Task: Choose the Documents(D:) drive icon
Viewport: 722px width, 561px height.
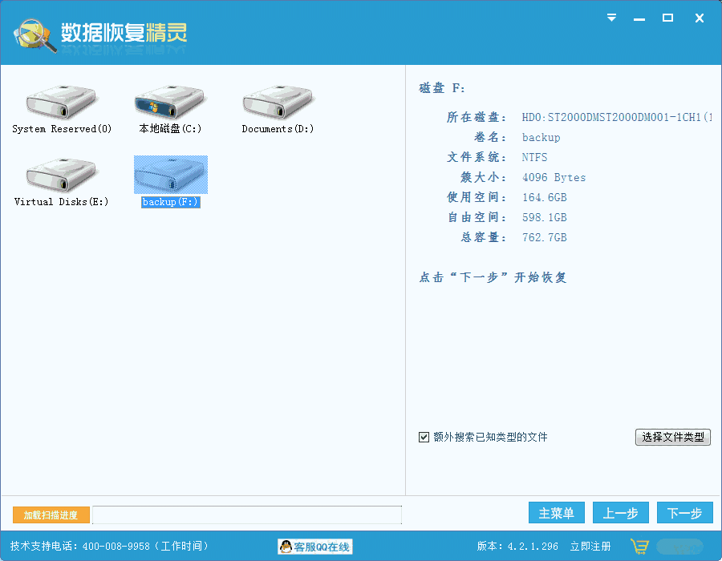Action: 278,101
